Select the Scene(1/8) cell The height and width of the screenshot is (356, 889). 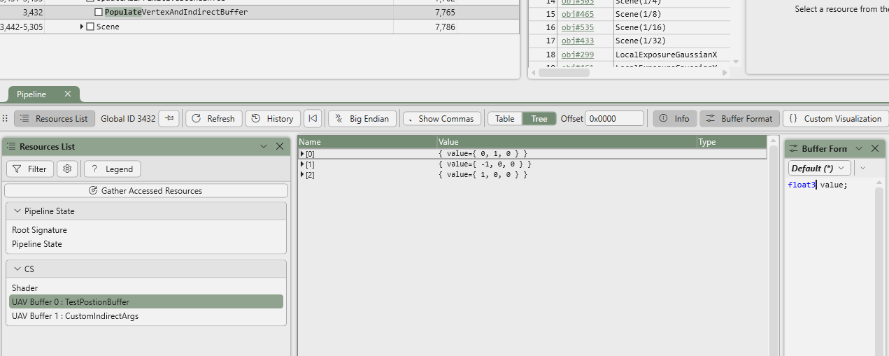point(671,14)
